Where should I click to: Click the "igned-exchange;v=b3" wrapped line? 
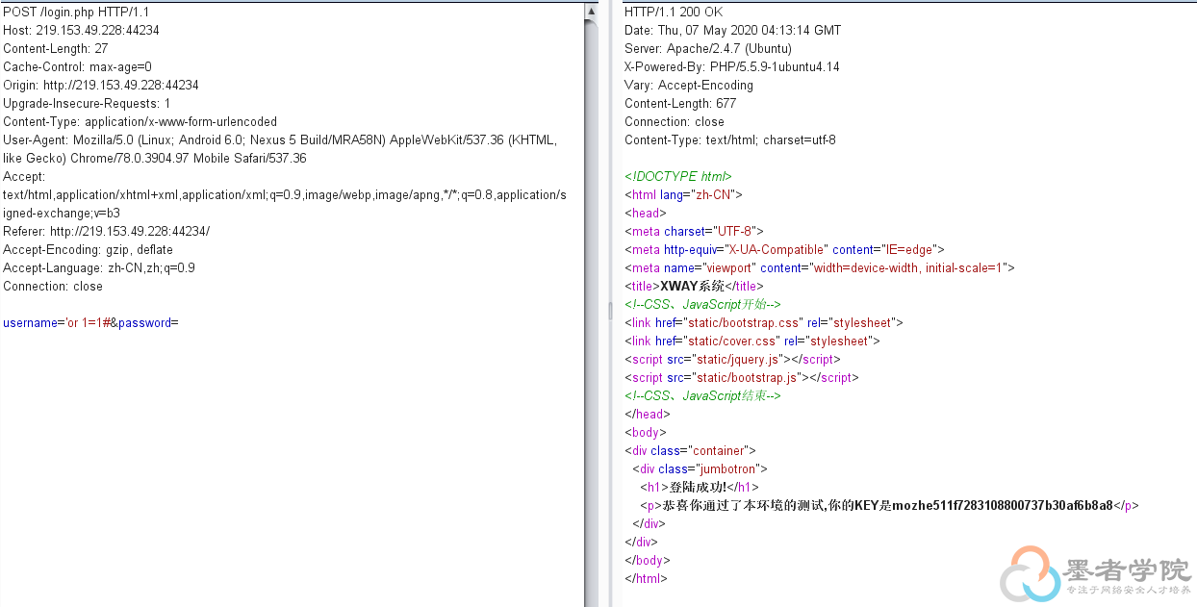tap(62, 213)
